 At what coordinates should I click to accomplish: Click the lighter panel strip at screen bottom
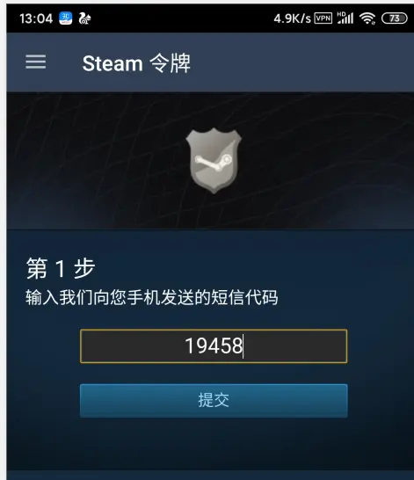(x=211, y=475)
